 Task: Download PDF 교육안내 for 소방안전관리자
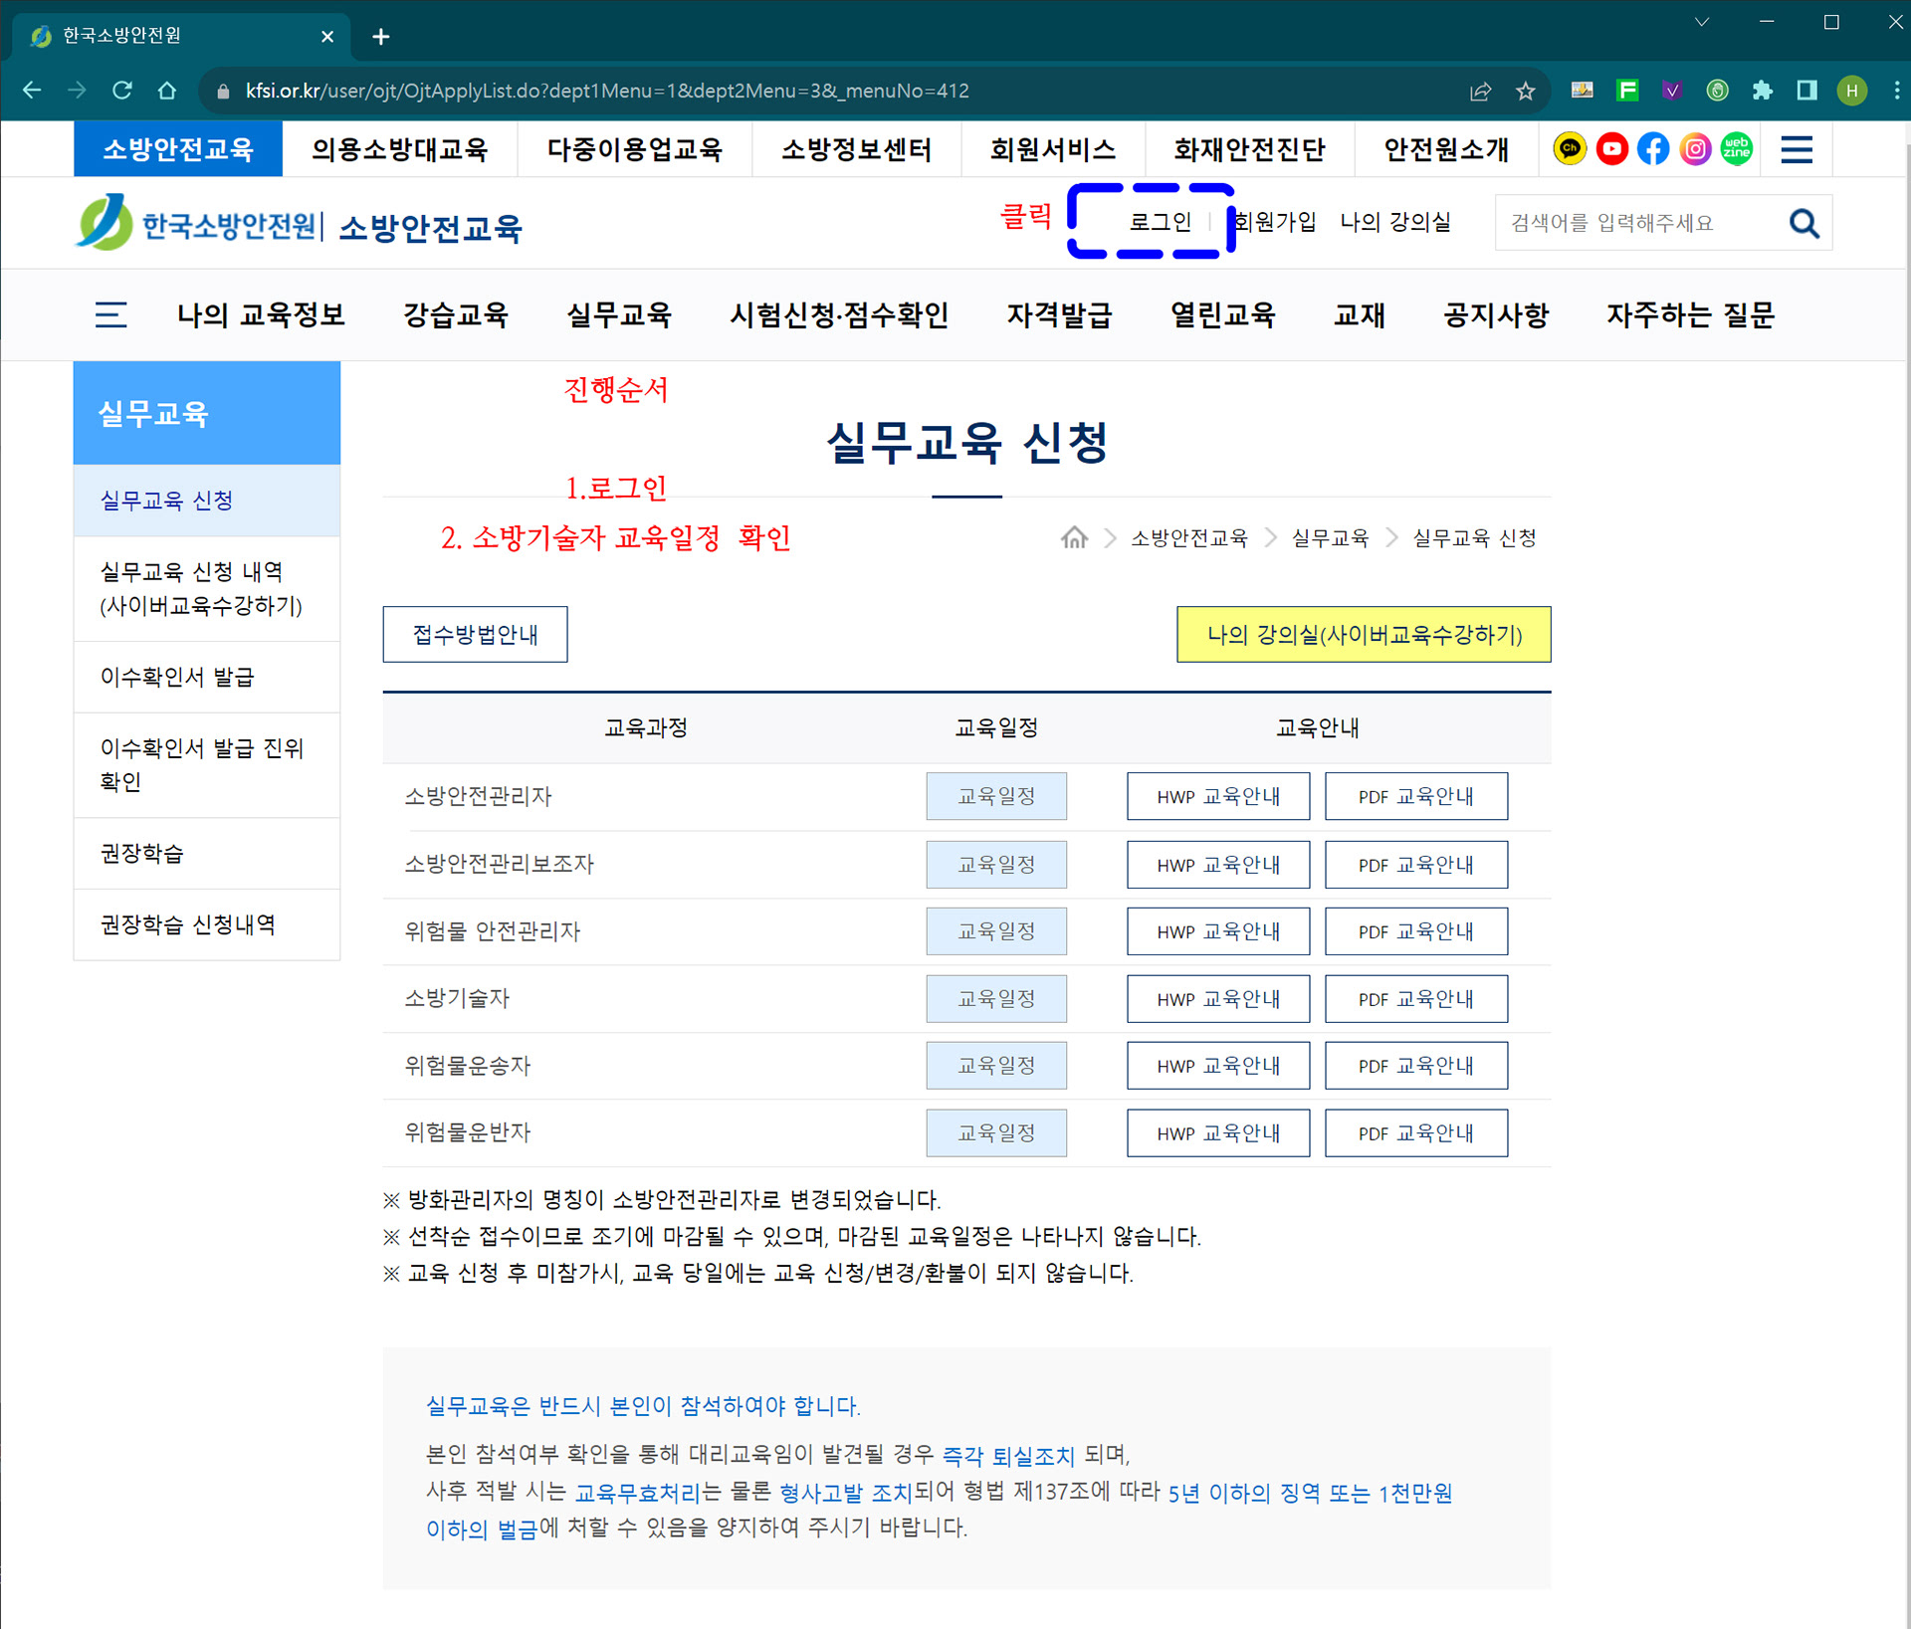point(1415,796)
